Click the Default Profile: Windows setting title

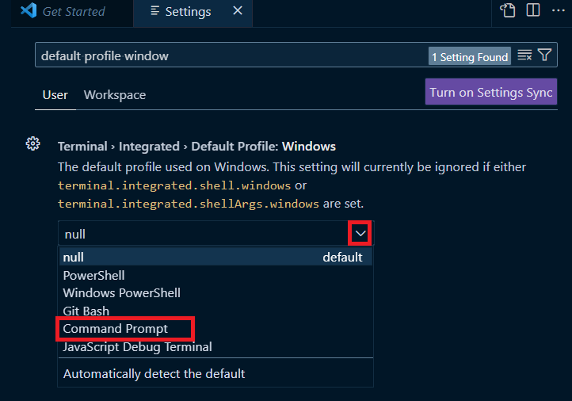click(x=196, y=147)
